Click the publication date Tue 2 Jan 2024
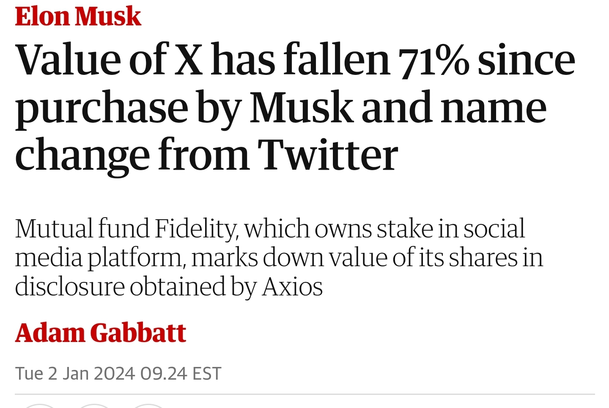 tap(75, 374)
